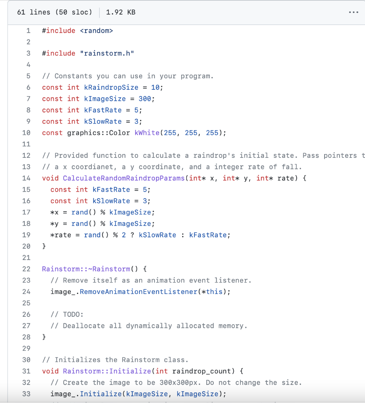The width and height of the screenshot is (365, 403).
Task: Click rand on line 17
Action: (79, 212)
